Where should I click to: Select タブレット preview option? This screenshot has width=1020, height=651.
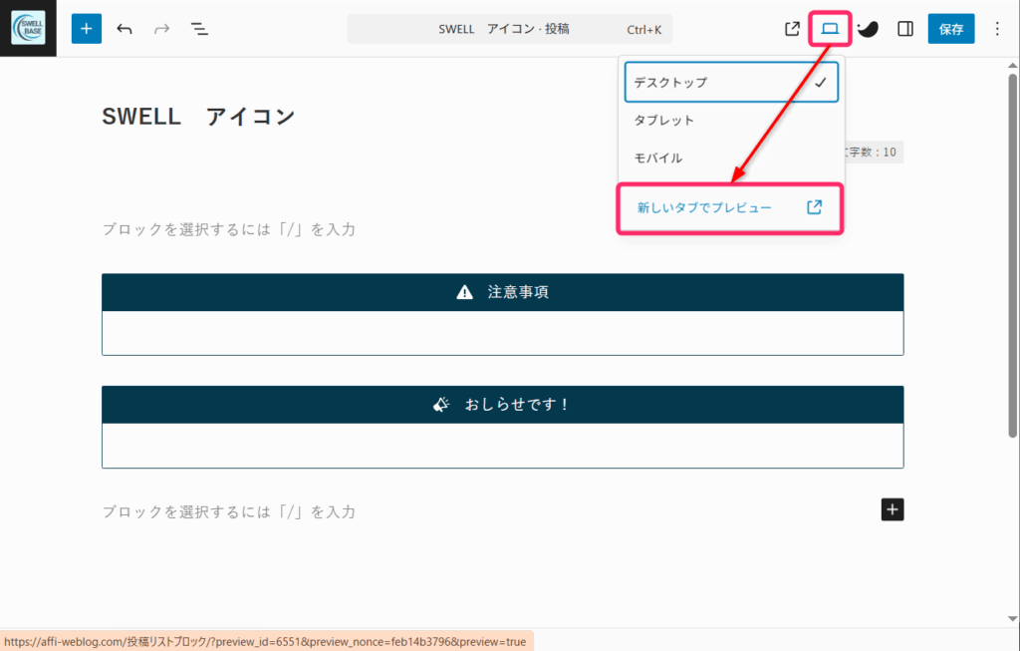[731, 120]
